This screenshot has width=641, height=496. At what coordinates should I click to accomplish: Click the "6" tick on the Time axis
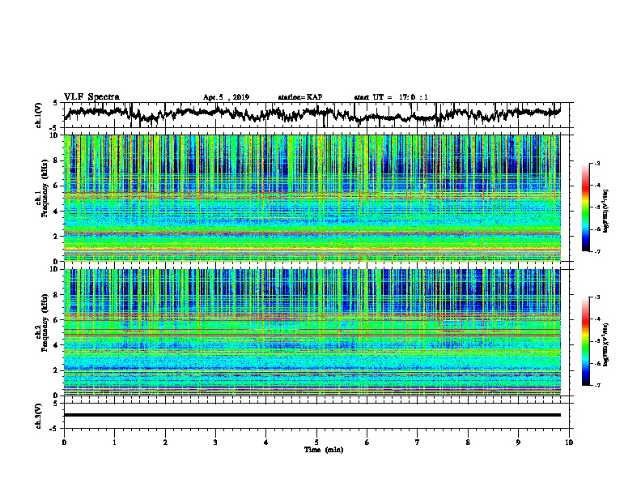point(367,443)
